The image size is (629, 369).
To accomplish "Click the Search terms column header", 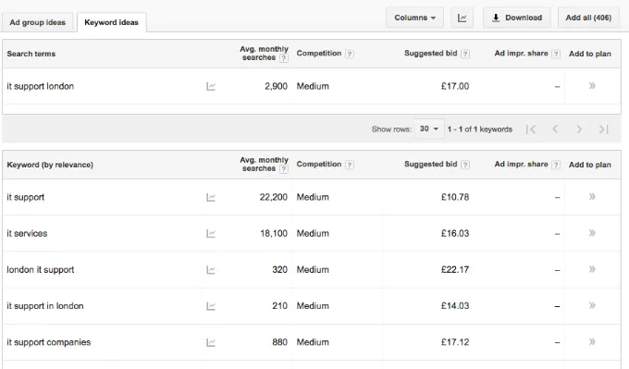I will (31, 54).
